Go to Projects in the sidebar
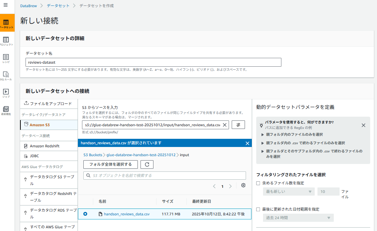 click(x=6, y=41)
